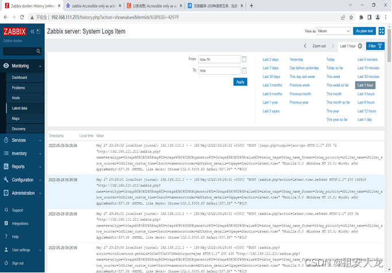This screenshot has width=392, height=273.
Task: Collapse the Monitoring menu section
Action: click(22, 66)
